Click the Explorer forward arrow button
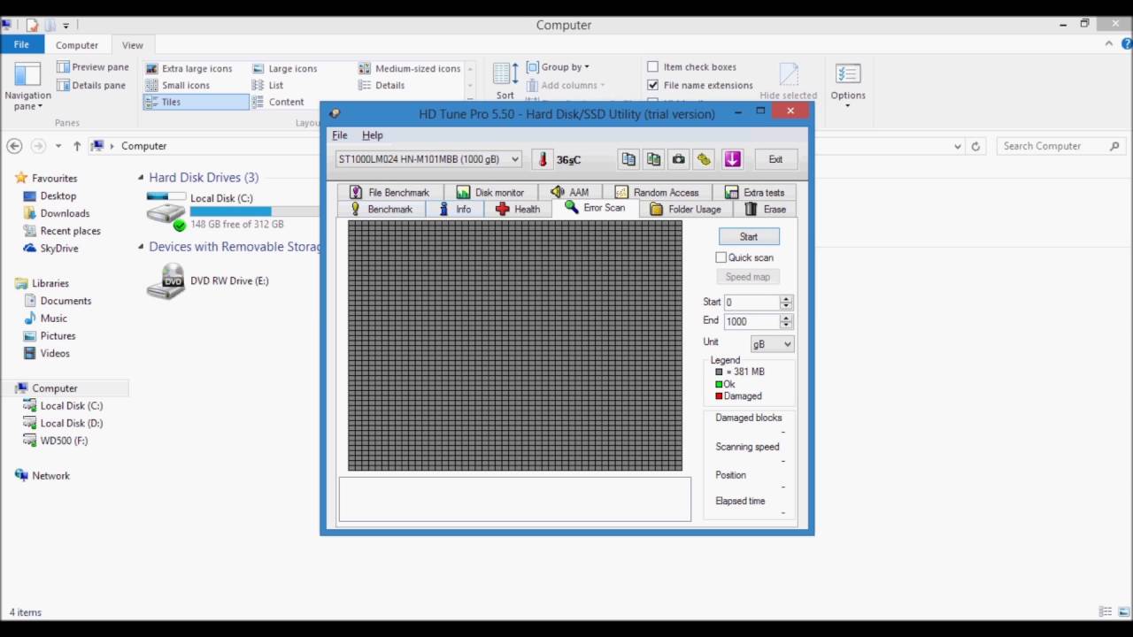The width and height of the screenshot is (1133, 637). click(38, 146)
